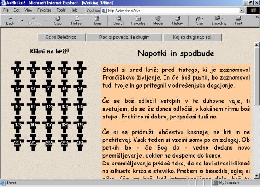This screenshot has width=260, height=187.
Task: Click the Back toolbar button
Action: [10, 21]
